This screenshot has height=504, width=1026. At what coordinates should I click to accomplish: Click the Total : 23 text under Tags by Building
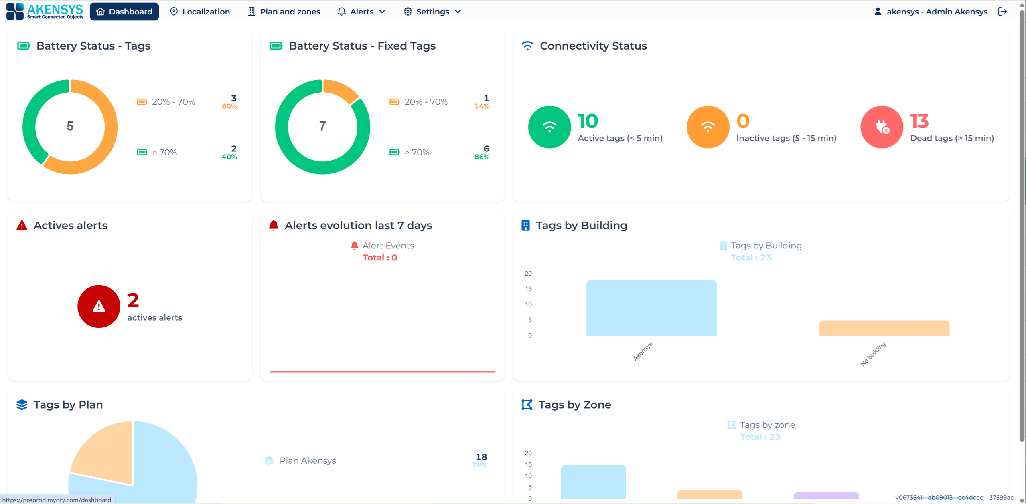[x=751, y=258]
